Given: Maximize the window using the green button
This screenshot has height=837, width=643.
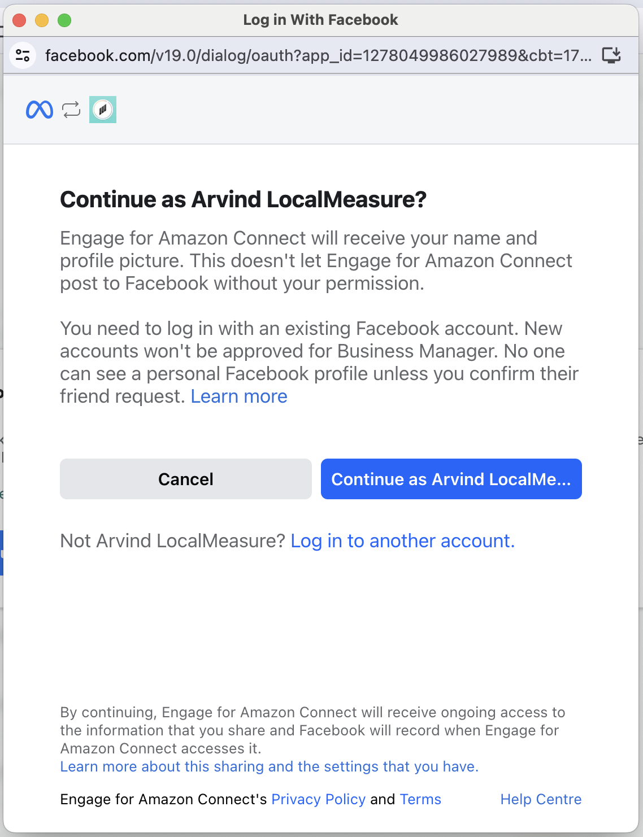Looking at the screenshot, I should point(64,20).
